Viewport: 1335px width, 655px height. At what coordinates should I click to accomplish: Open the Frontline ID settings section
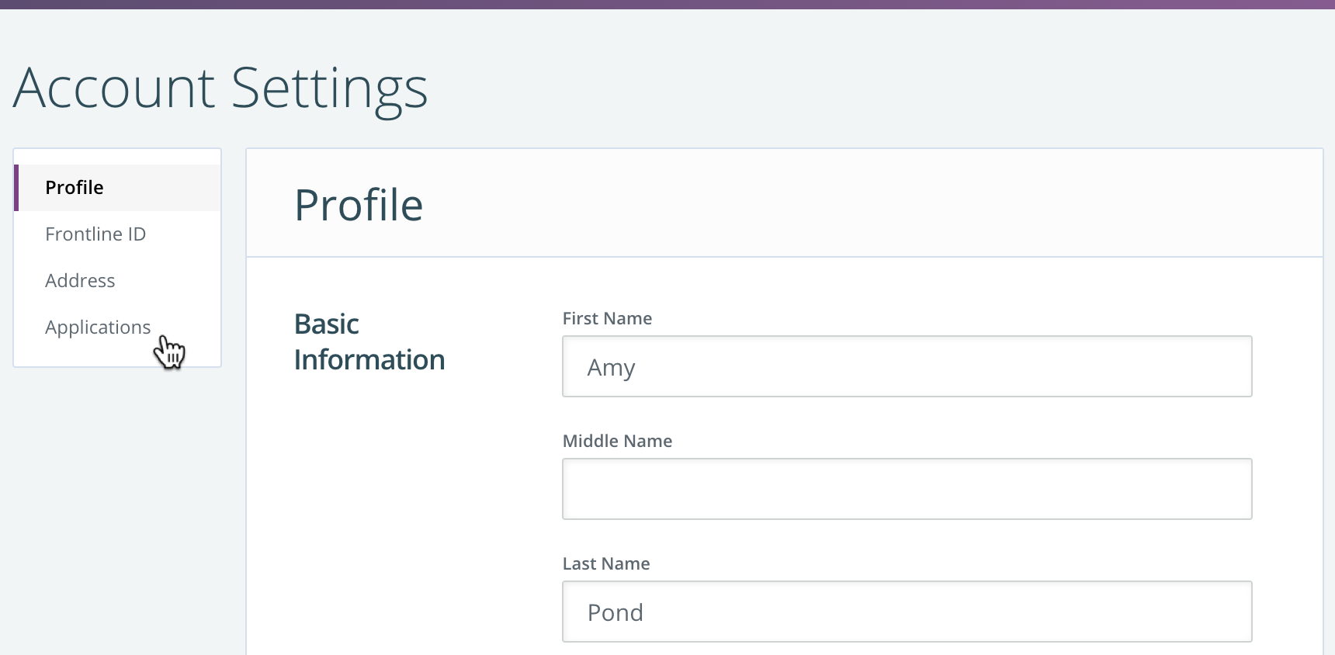point(118,234)
